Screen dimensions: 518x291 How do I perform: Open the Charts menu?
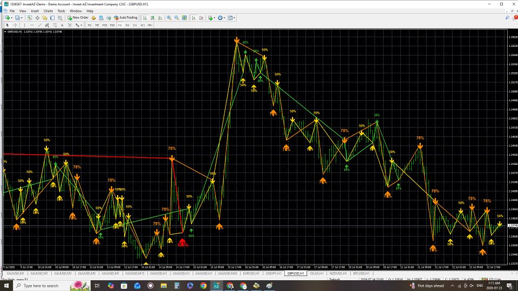click(x=48, y=11)
